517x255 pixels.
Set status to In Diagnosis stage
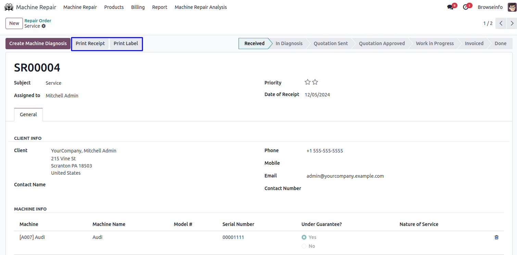click(289, 44)
